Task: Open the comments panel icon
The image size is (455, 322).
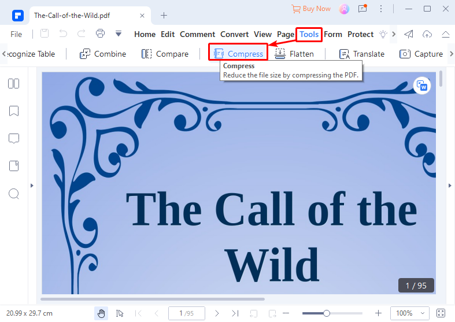Action: point(14,138)
